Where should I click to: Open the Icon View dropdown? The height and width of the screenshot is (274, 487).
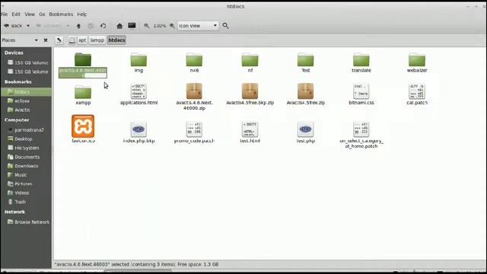[198, 26]
